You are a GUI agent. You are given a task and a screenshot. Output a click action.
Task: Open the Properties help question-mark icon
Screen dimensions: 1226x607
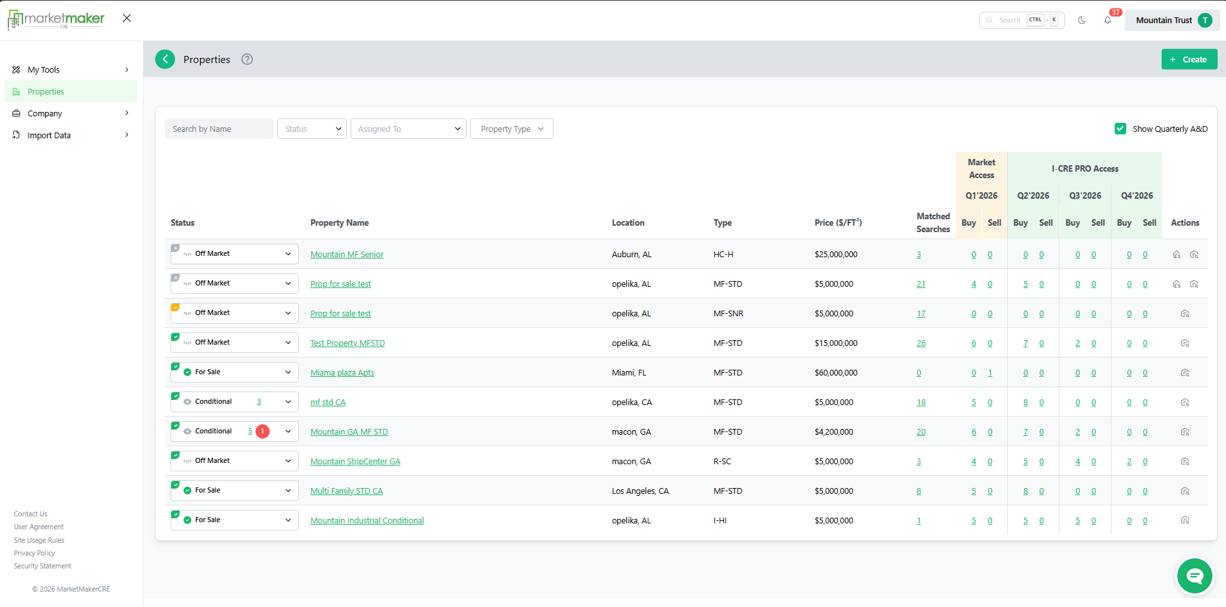coord(247,59)
